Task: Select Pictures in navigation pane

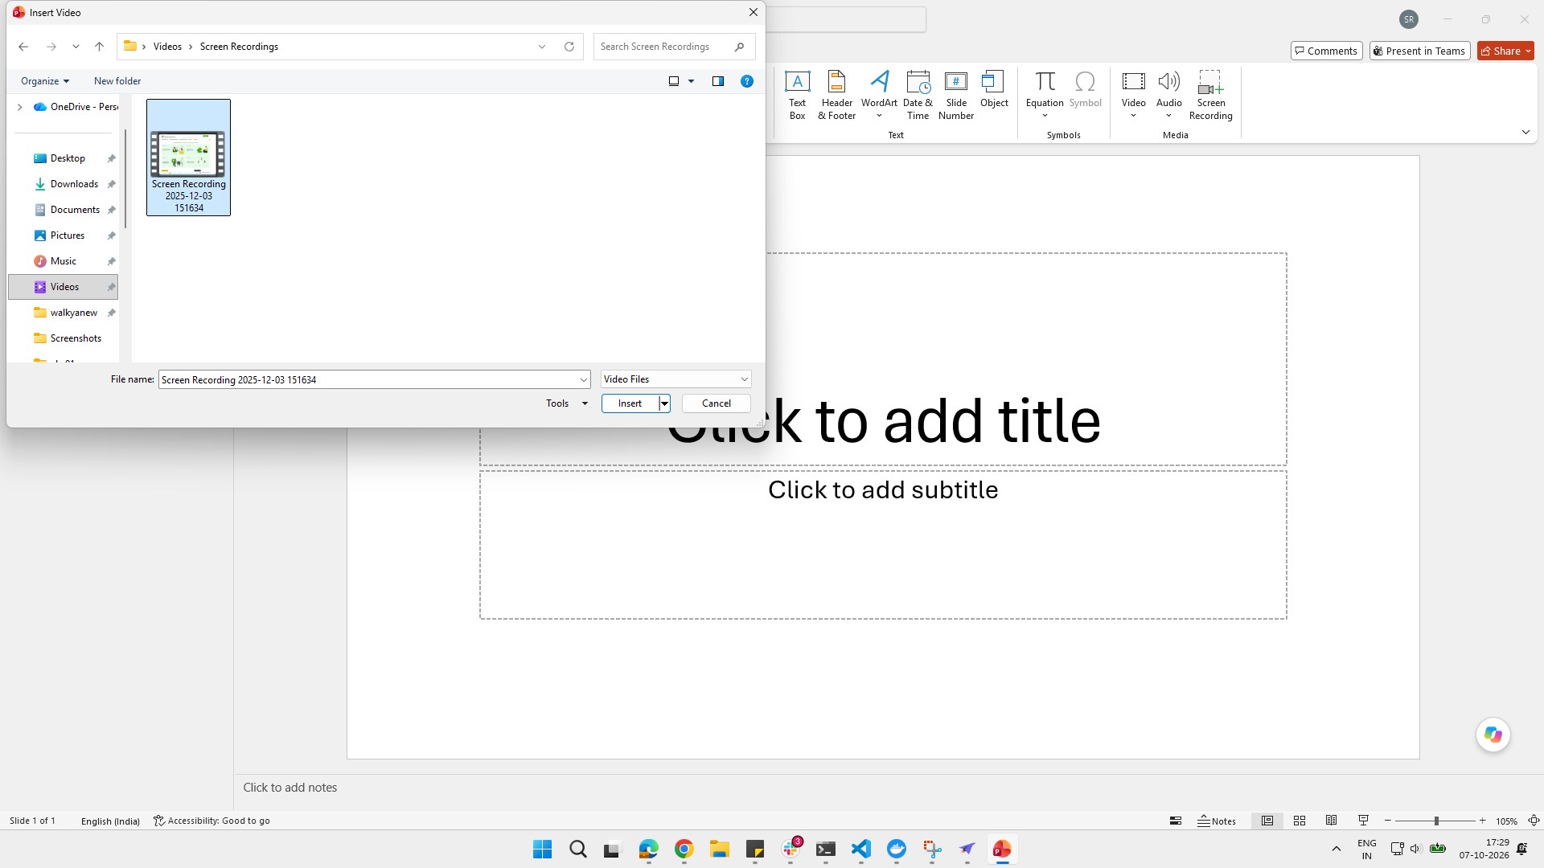Action: (68, 235)
